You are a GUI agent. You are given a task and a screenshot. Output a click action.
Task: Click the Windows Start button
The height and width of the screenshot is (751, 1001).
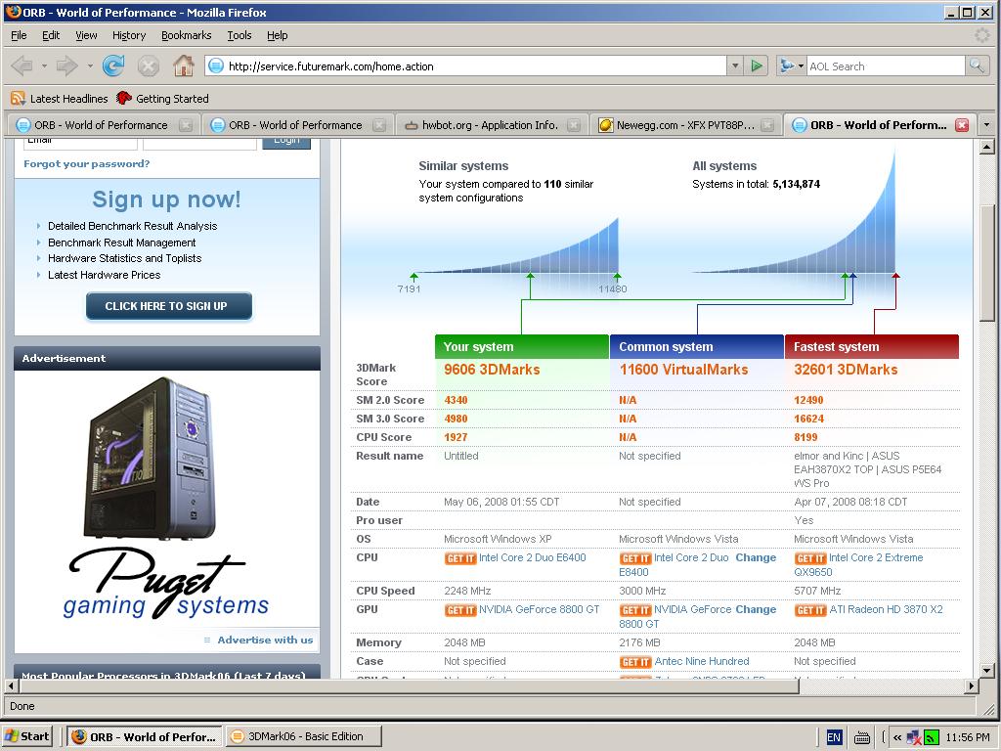pyautogui.click(x=26, y=736)
